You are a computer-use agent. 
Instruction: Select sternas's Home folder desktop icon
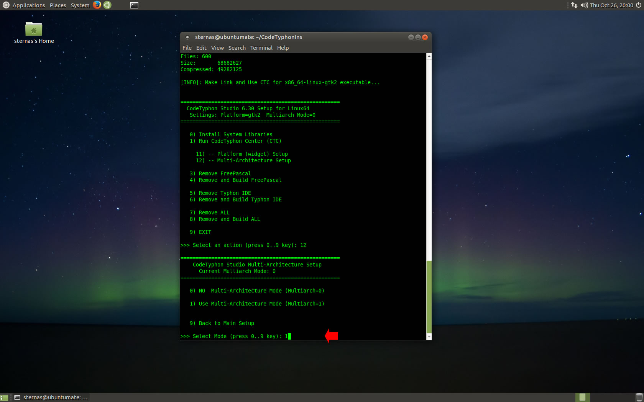34,33
